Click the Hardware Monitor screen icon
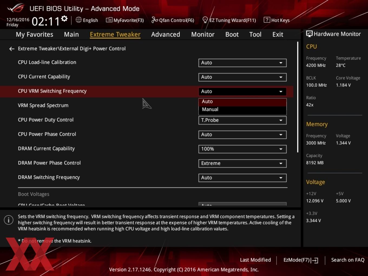 click(x=309, y=34)
